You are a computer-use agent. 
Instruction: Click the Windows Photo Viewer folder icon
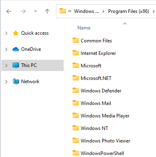click(76, 140)
